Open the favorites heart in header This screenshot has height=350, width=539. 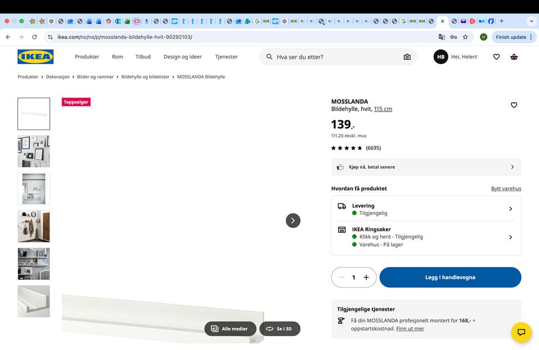point(496,57)
